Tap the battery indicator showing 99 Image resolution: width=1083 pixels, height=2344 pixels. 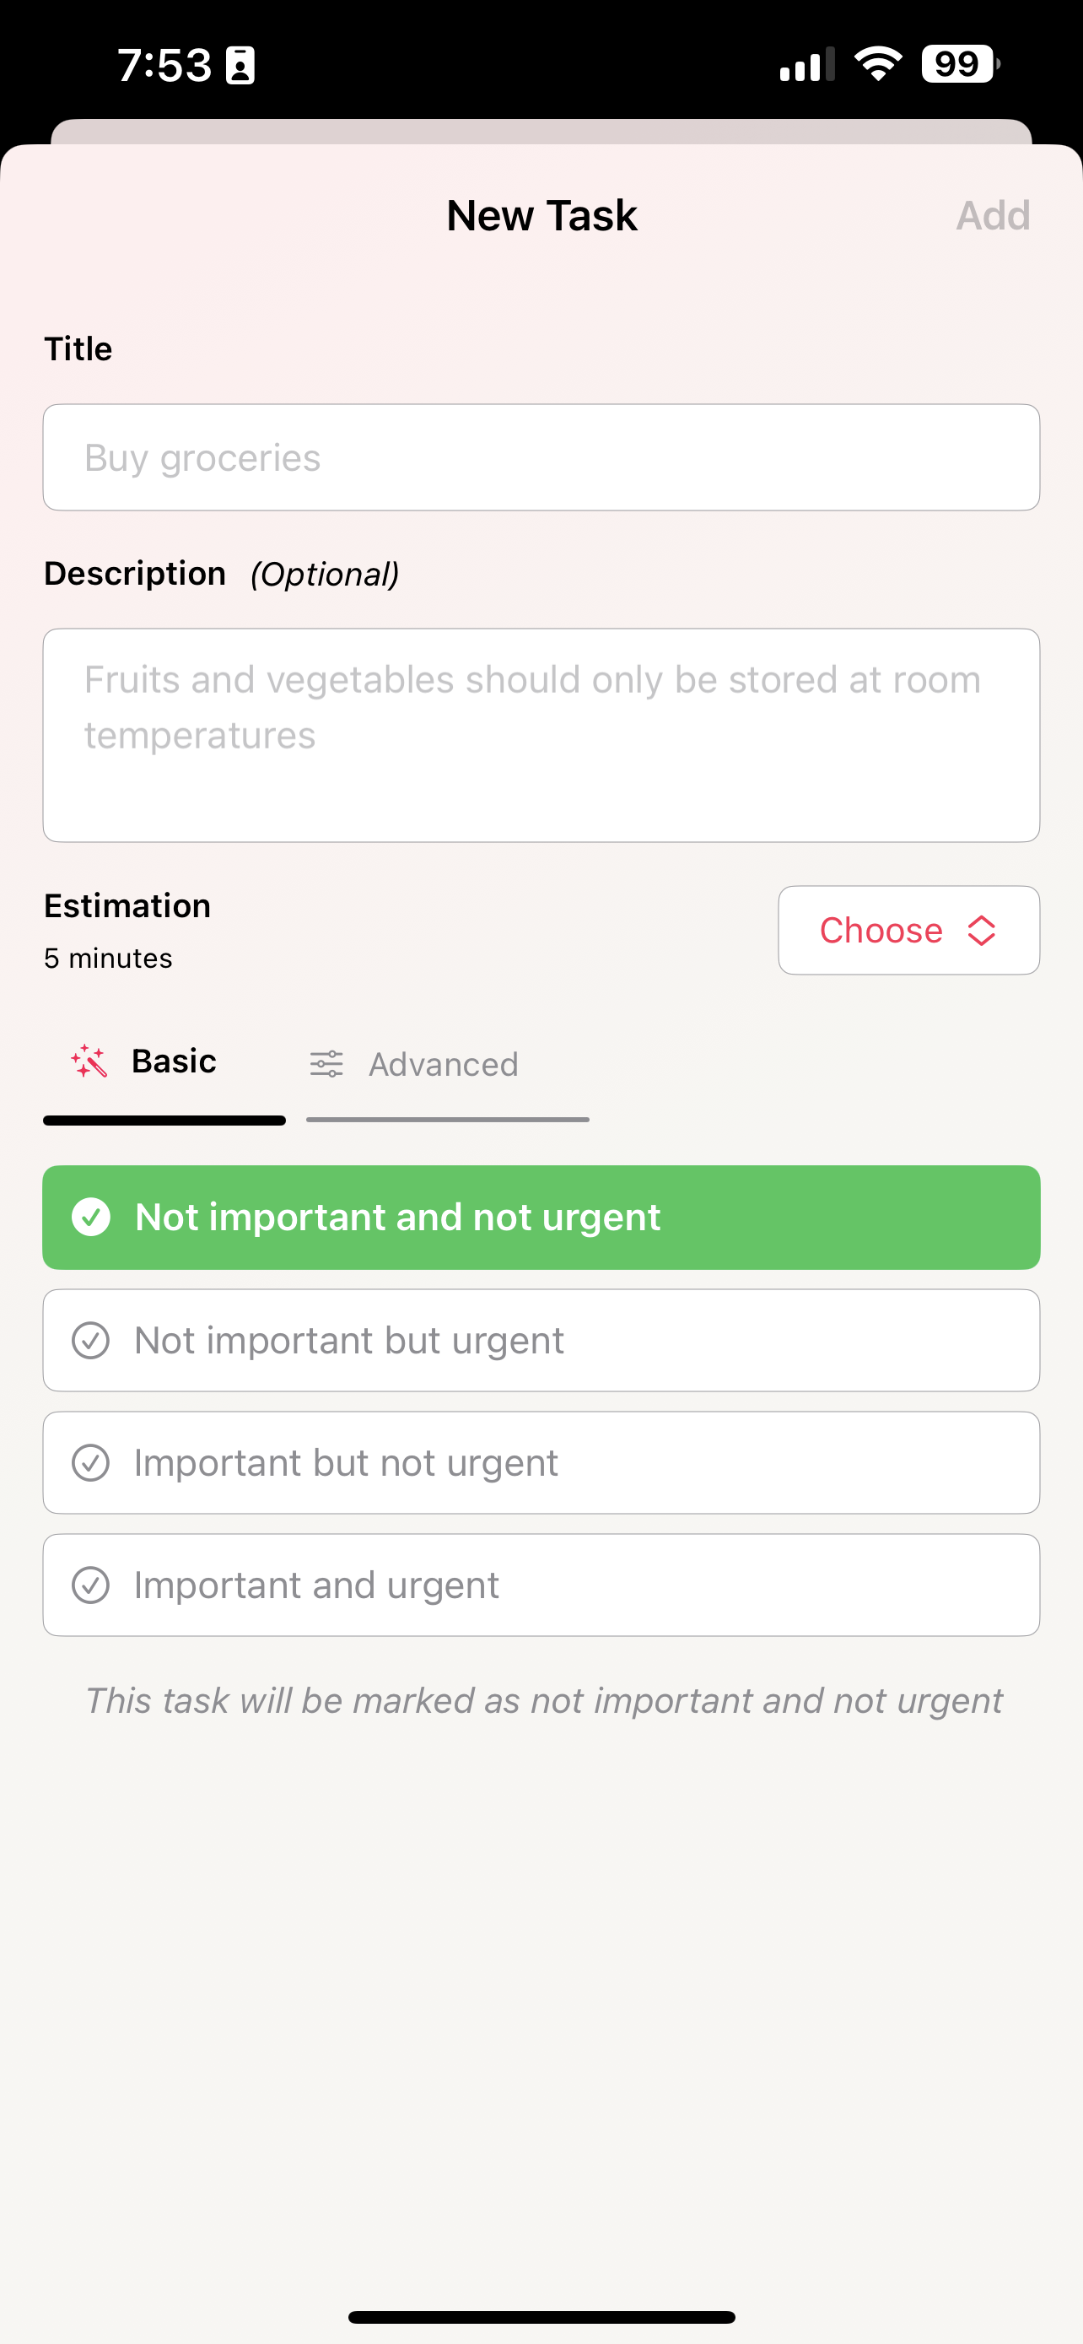pos(959,63)
